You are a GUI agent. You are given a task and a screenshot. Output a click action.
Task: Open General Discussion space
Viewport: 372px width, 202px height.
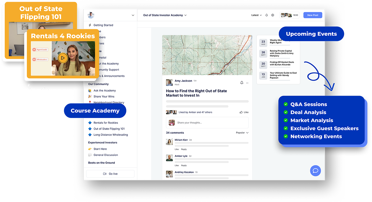point(106,155)
